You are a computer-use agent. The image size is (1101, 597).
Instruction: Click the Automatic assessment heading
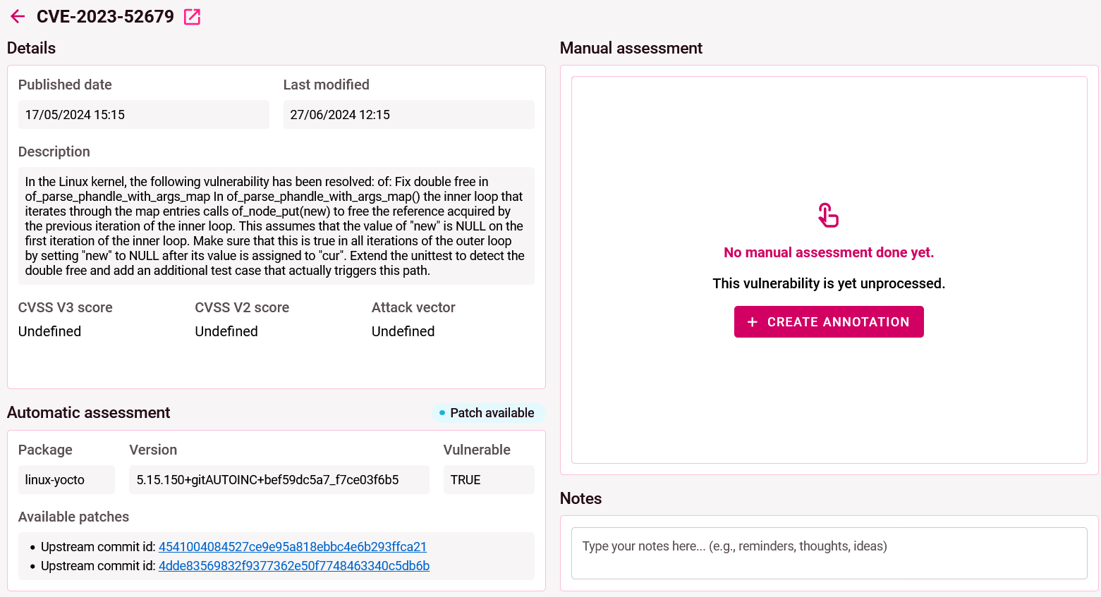pyautogui.click(x=88, y=413)
